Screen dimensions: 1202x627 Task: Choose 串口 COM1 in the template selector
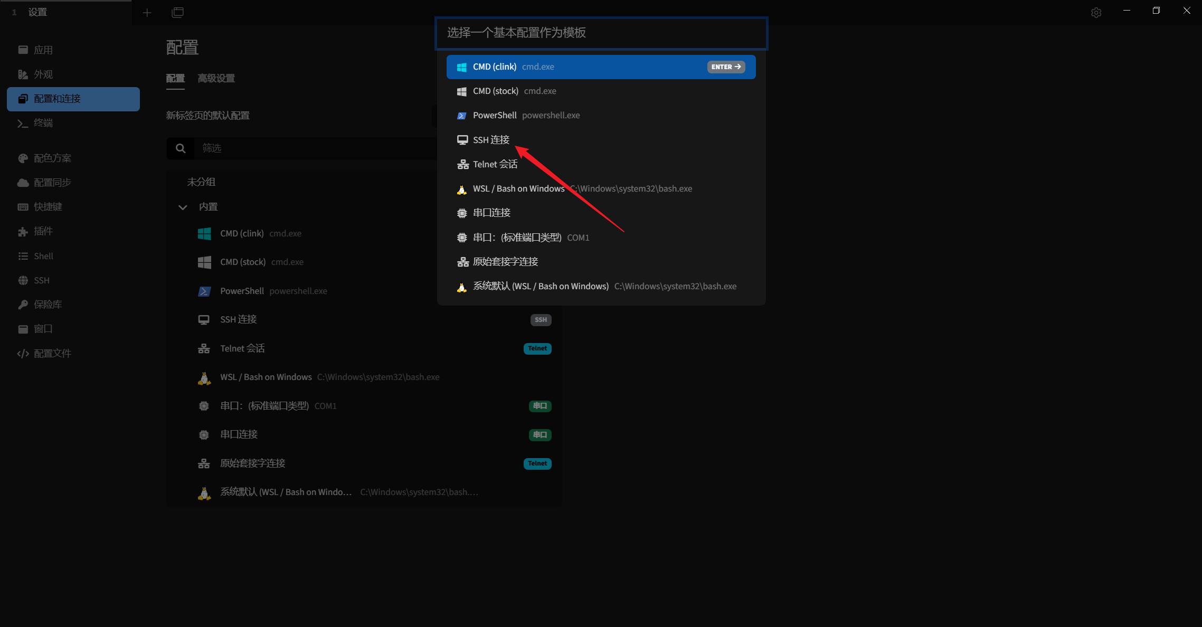pyautogui.click(x=601, y=237)
